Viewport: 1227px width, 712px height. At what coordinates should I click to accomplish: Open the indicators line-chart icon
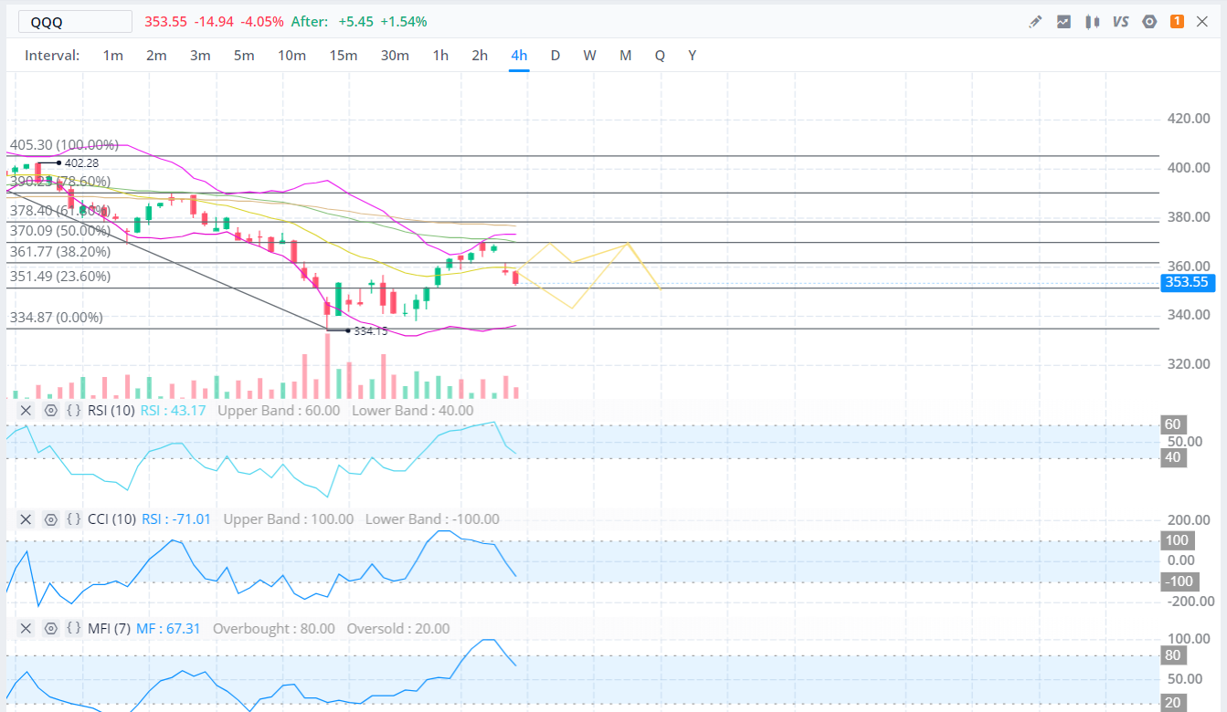[x=1063, y=21]
